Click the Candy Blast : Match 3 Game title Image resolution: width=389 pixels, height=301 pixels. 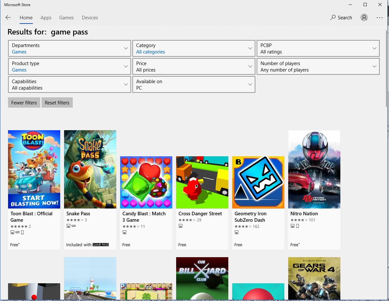[144, 217]
